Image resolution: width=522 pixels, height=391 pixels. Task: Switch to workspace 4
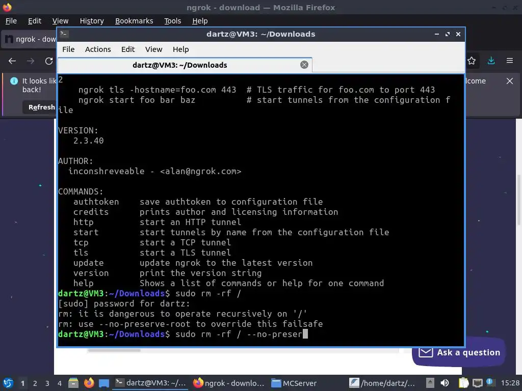point(60,383)
